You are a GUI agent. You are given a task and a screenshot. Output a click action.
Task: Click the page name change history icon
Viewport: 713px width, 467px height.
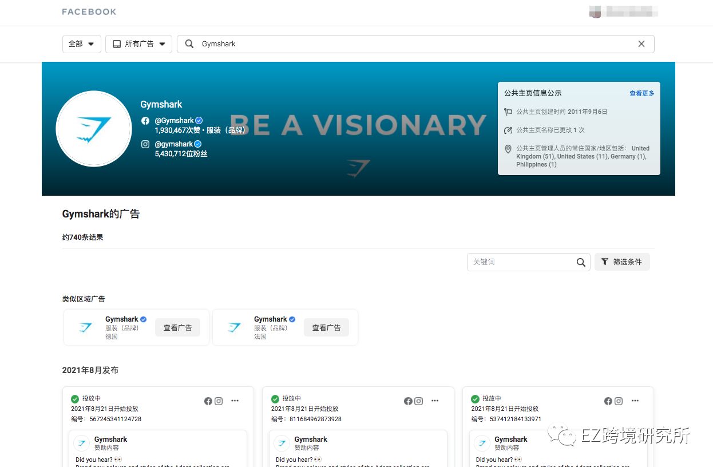pyautogui.click(x=508, y=130)
